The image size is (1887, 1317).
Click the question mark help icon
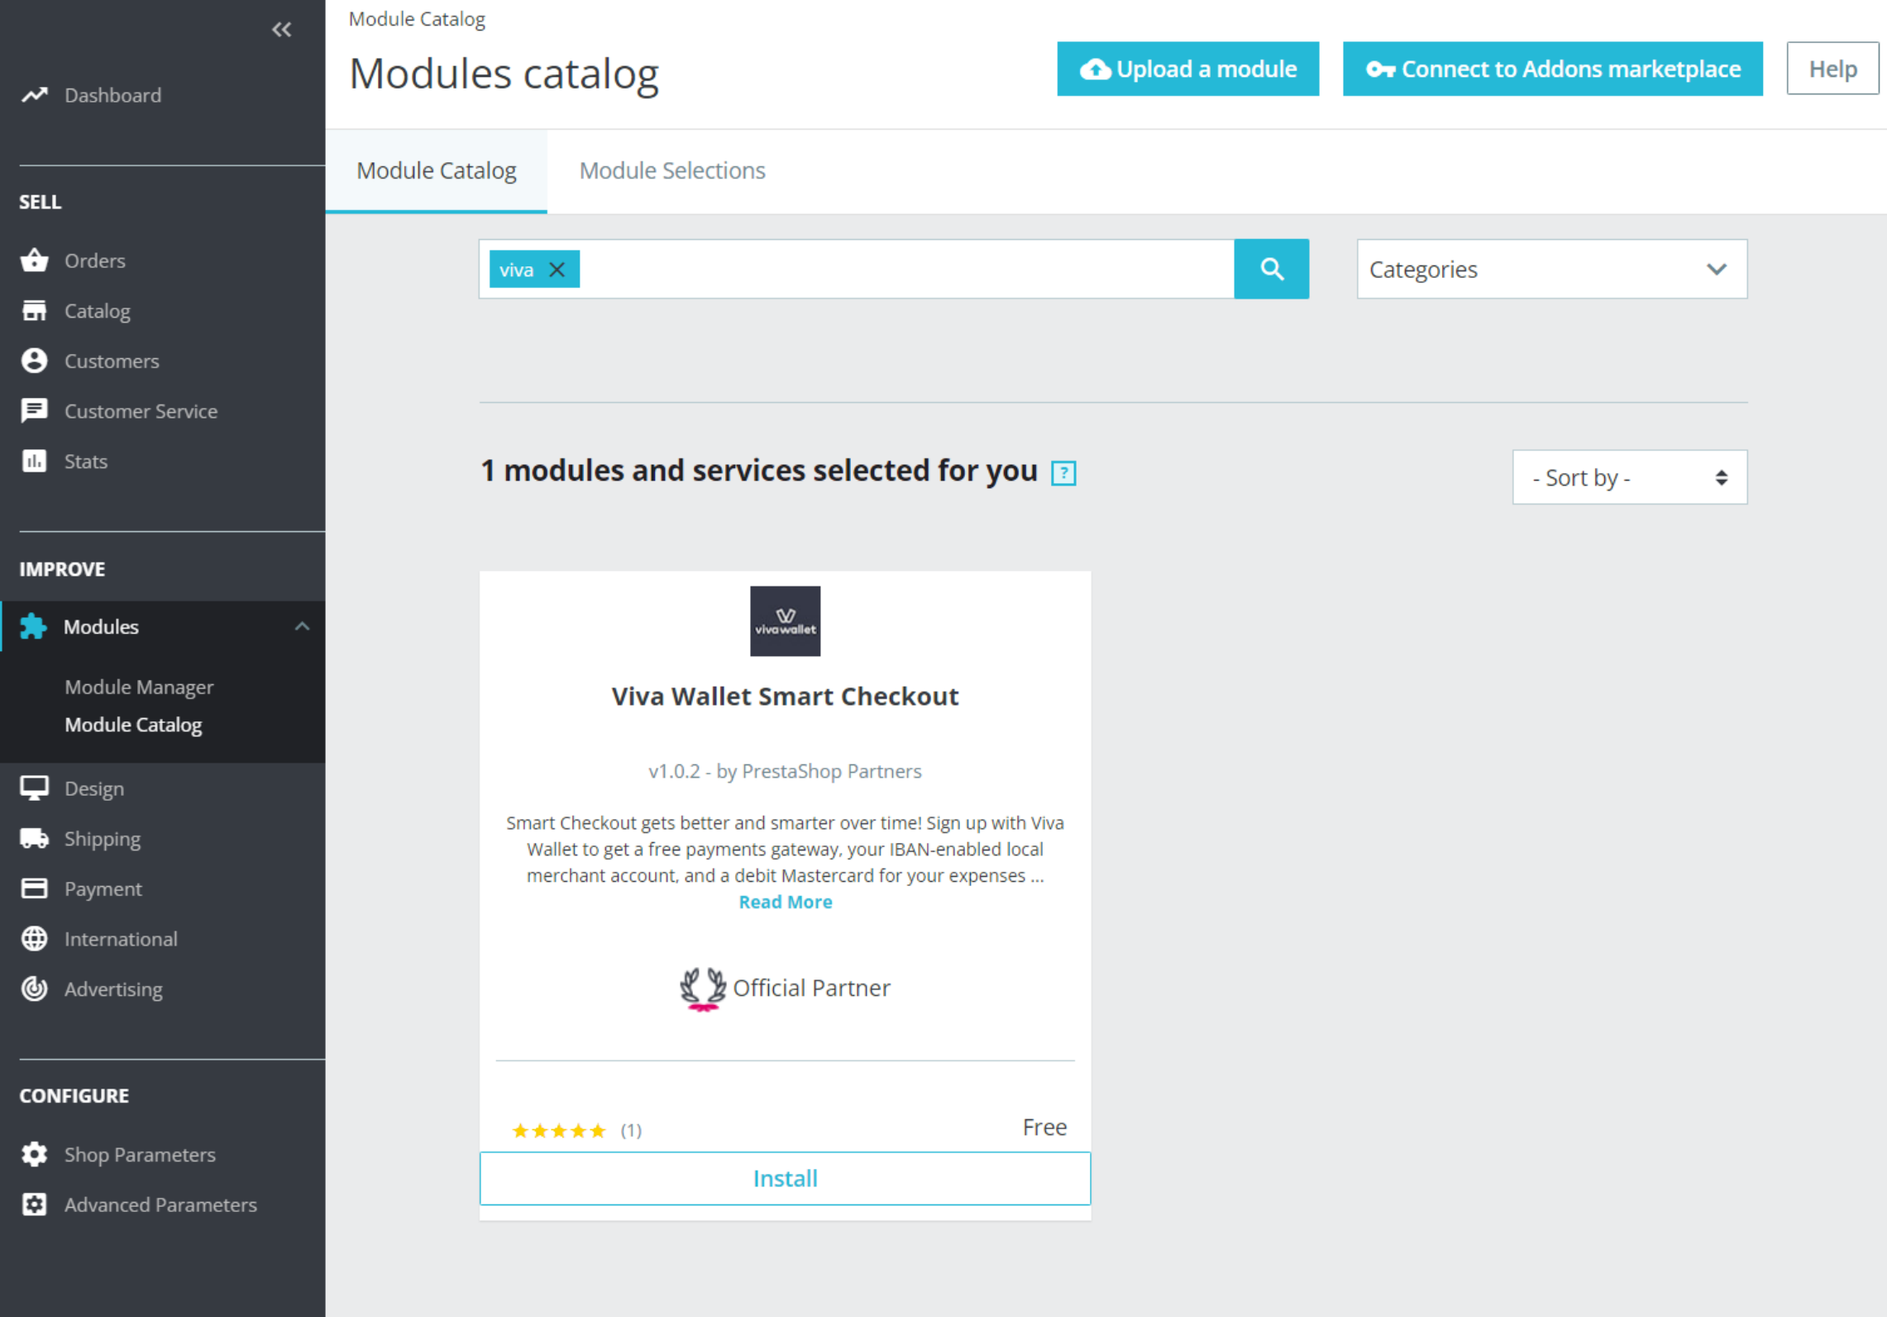point(1063,473)
